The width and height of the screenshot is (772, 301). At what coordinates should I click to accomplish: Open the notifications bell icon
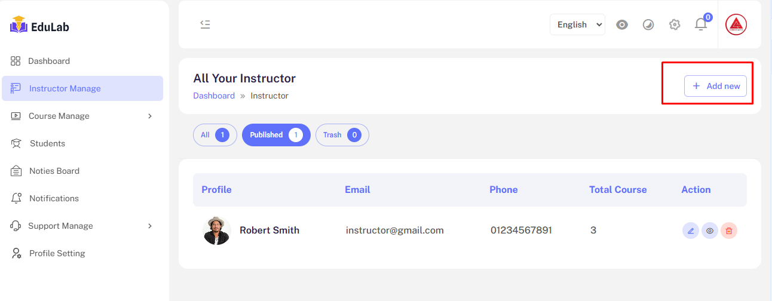[x=701, y=24]
